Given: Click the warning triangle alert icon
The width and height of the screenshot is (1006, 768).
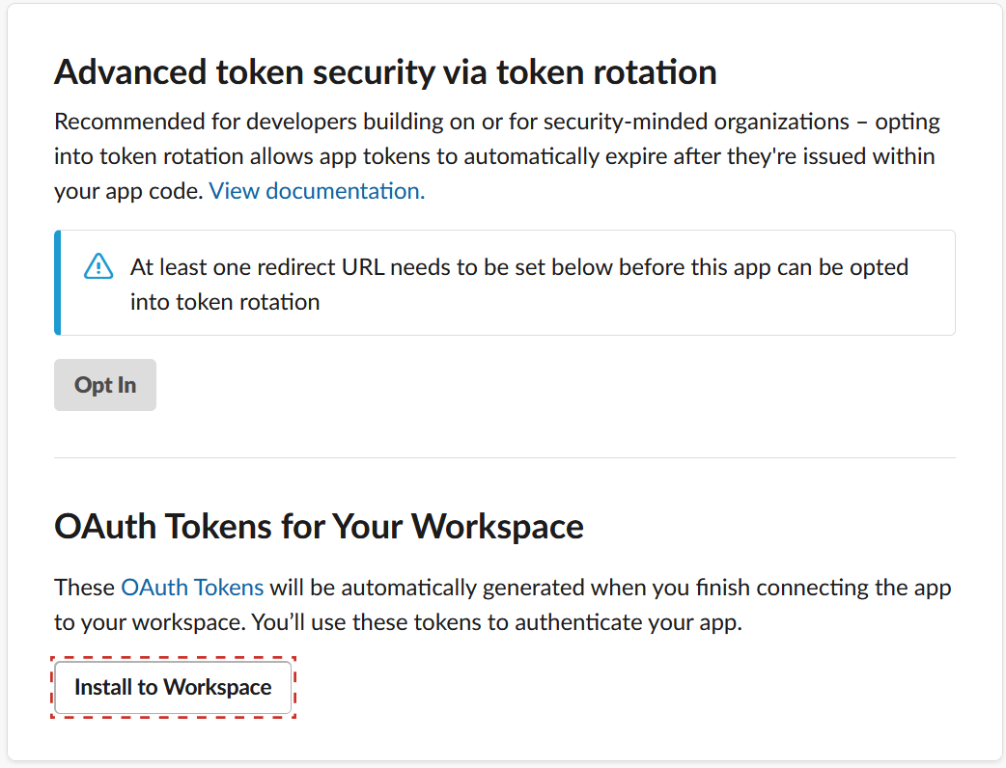Looking at the screenshot, I should point(98,266).
